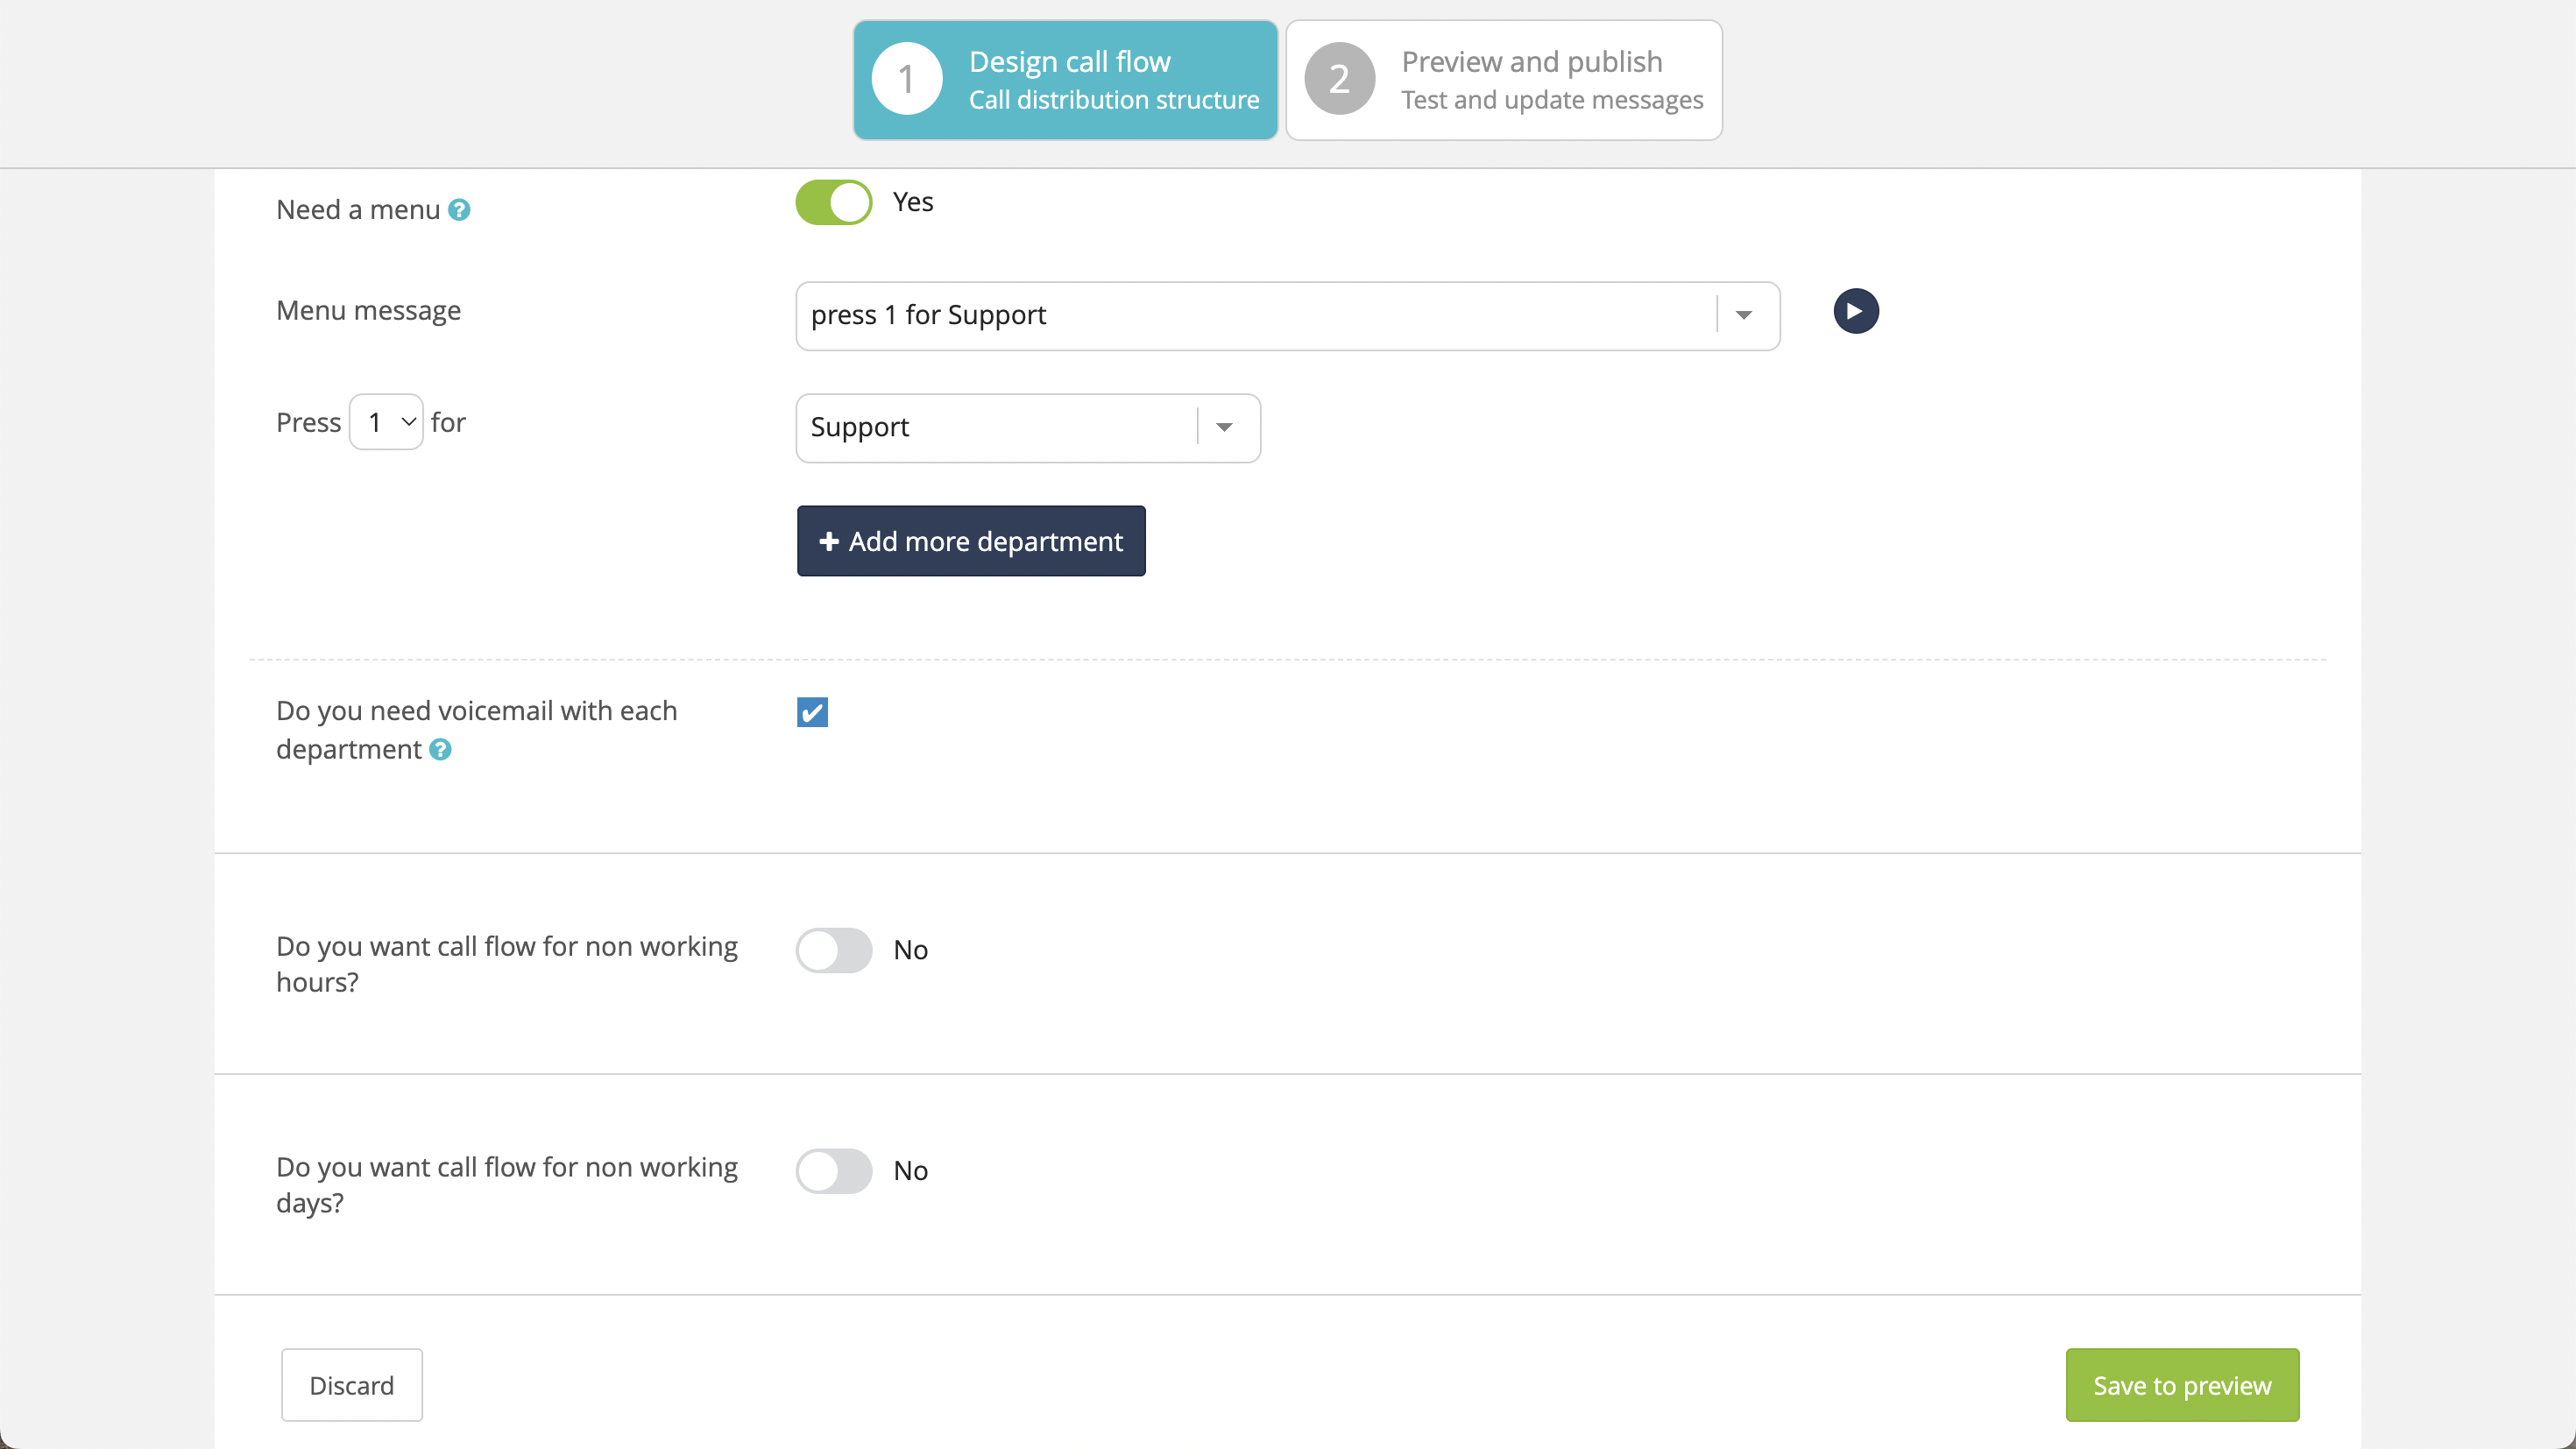Click help icon next to voicemail department label
The width and height of the screenshot is (2576, 1449).
(440, 749)
